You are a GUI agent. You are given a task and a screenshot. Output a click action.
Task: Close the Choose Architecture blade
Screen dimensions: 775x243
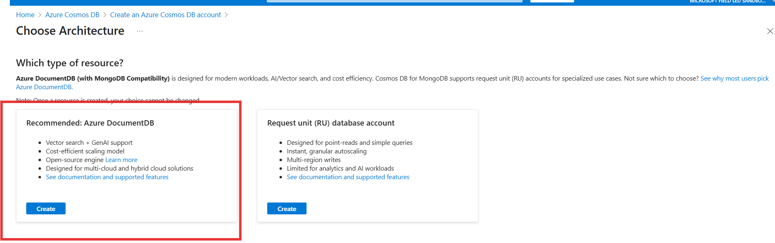[x=770, y=31]
